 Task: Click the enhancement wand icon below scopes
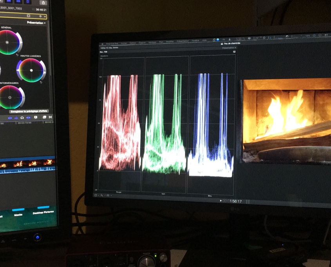click(x=102, y=195)
